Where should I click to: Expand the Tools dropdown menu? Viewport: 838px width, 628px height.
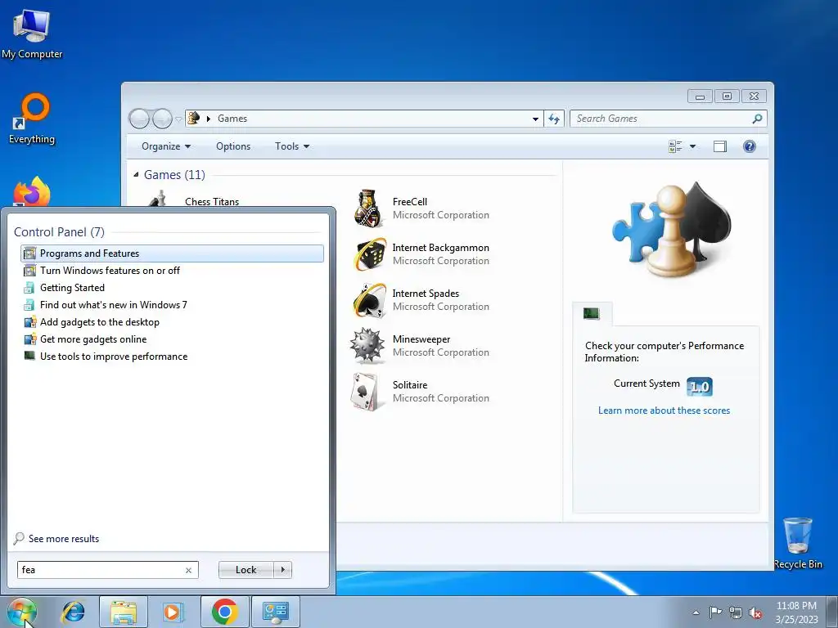coord(292,146)
